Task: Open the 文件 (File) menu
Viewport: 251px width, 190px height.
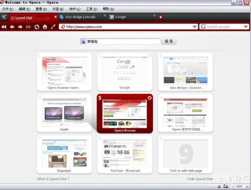Action: [x=8, y=9]
